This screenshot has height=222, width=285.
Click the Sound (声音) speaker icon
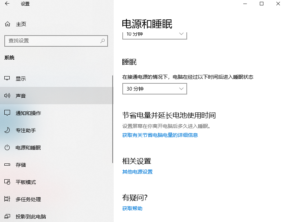click(7, 96)
